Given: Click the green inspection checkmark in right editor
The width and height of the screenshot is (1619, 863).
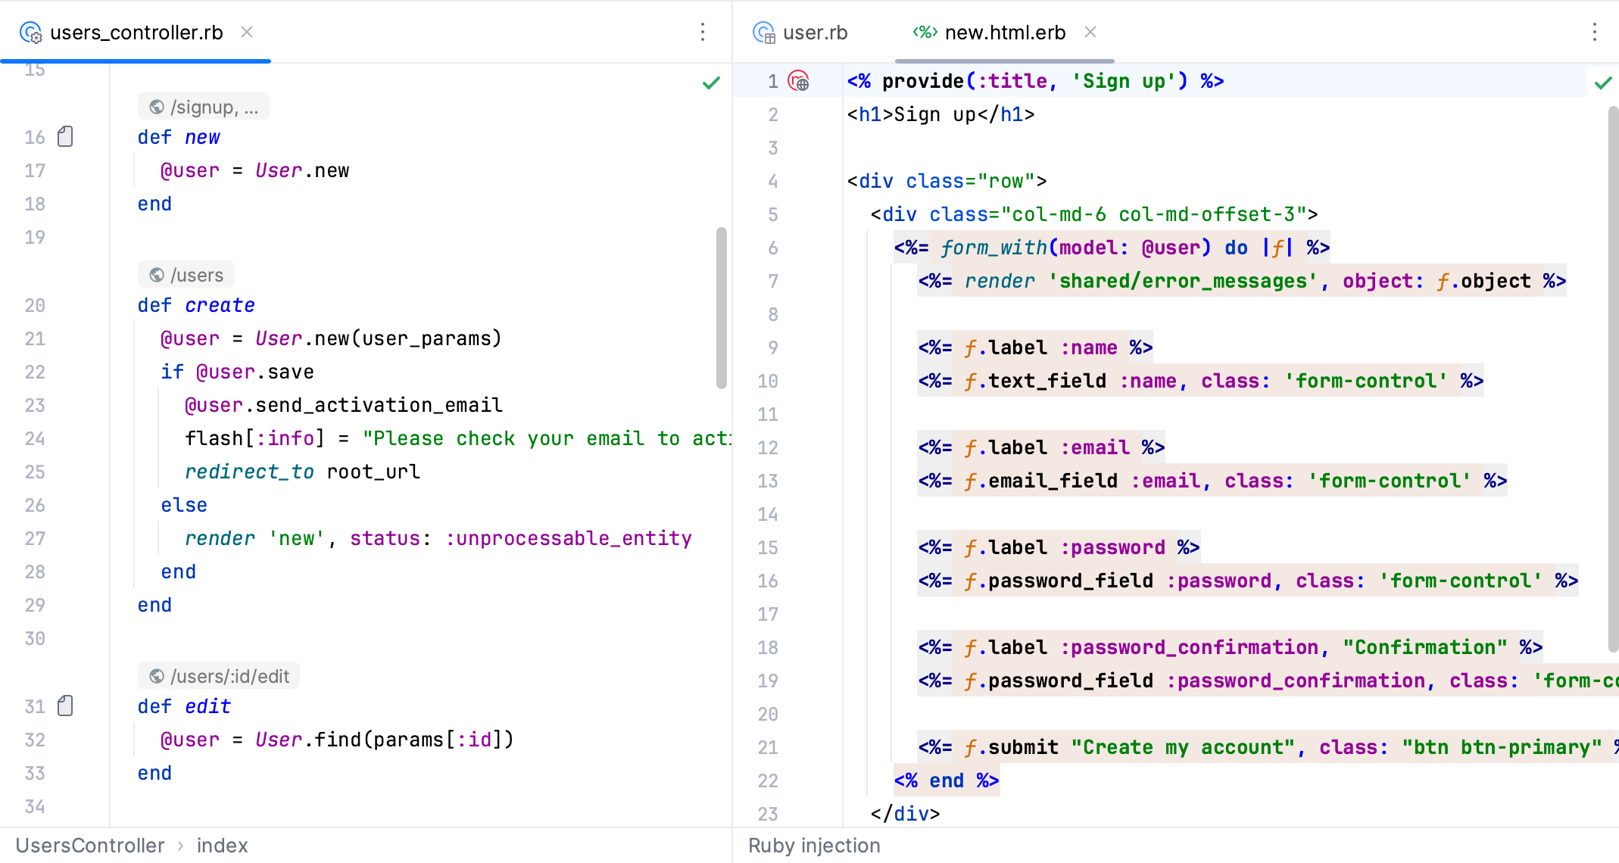Looking at the screenshot, I should (1602, 83).
